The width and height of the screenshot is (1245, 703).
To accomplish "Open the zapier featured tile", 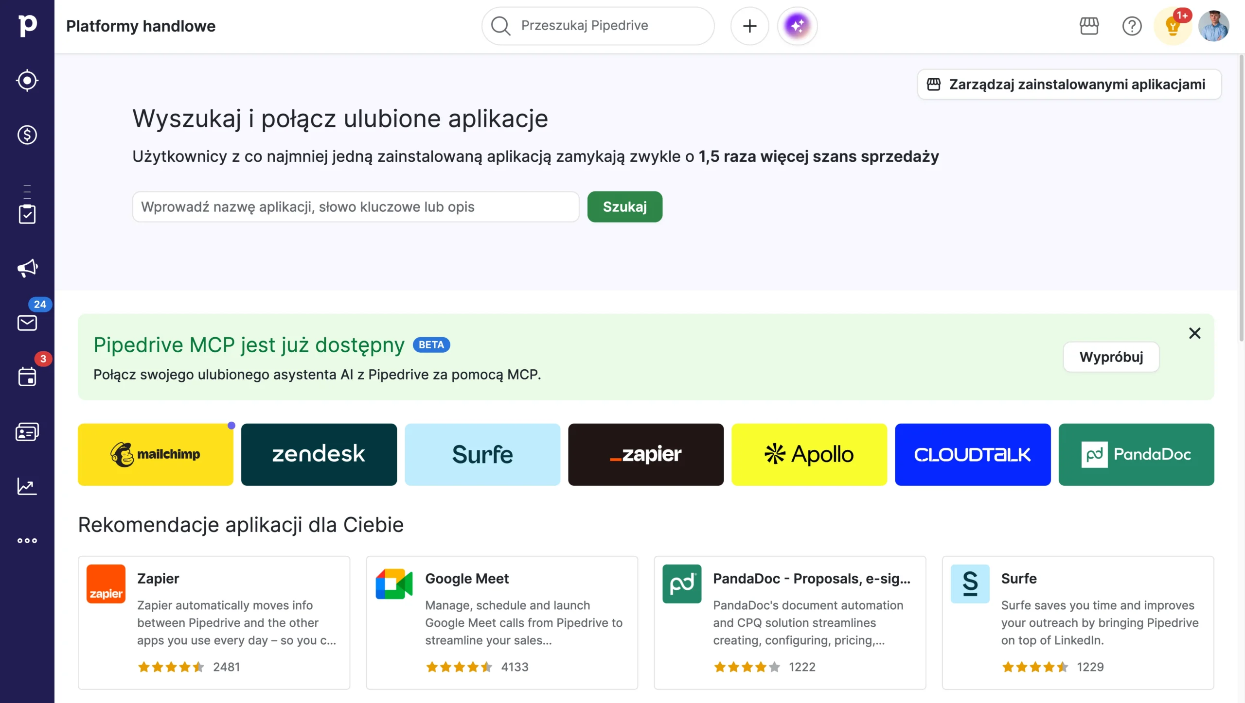I will coord(646,454).
